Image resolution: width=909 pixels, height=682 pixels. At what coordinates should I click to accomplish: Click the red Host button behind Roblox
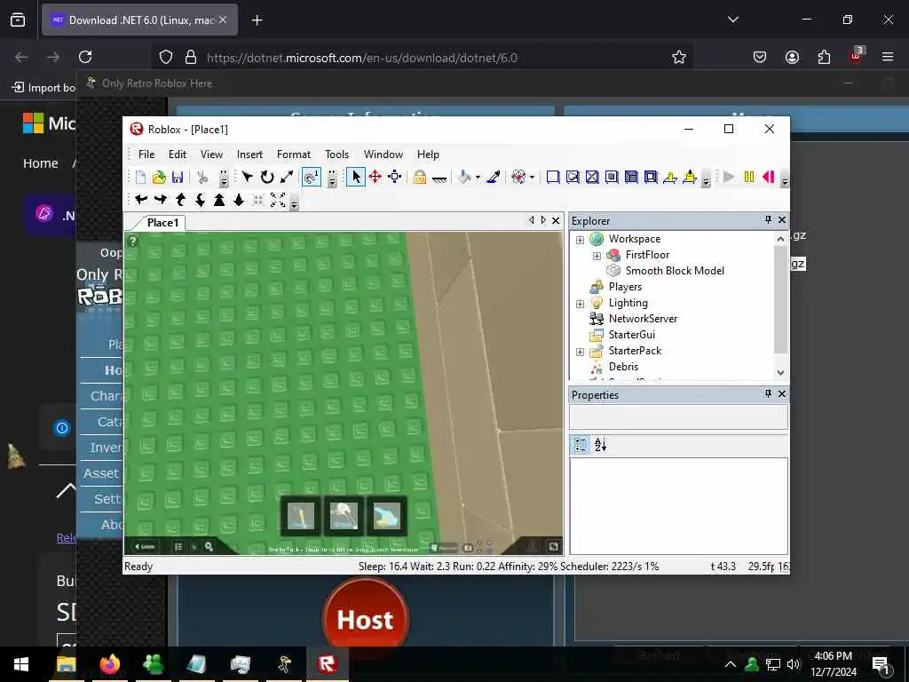pyautogui.click(x=366, y=619)
